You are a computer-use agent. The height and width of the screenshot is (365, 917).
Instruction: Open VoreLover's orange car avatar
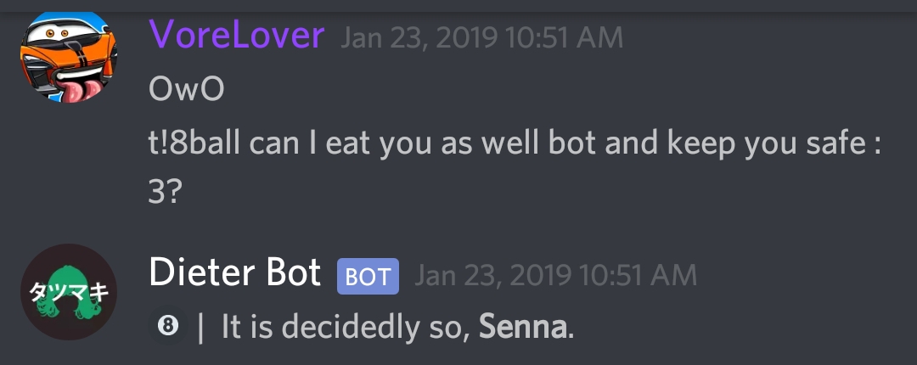click(x=69, y=57)
